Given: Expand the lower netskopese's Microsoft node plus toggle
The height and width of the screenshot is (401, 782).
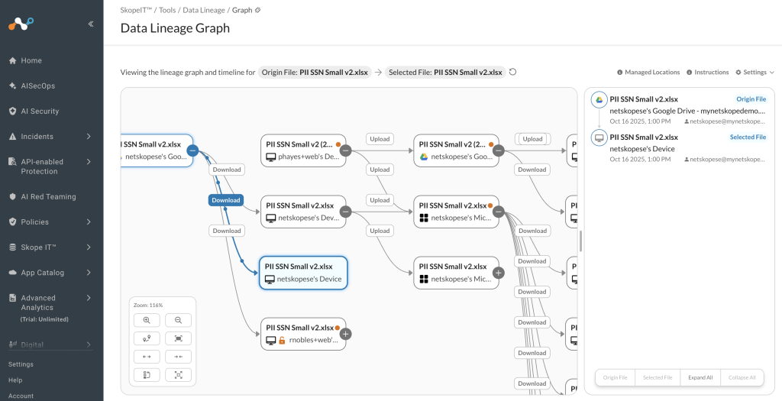Looking at the screenshot, I should 498,273.
